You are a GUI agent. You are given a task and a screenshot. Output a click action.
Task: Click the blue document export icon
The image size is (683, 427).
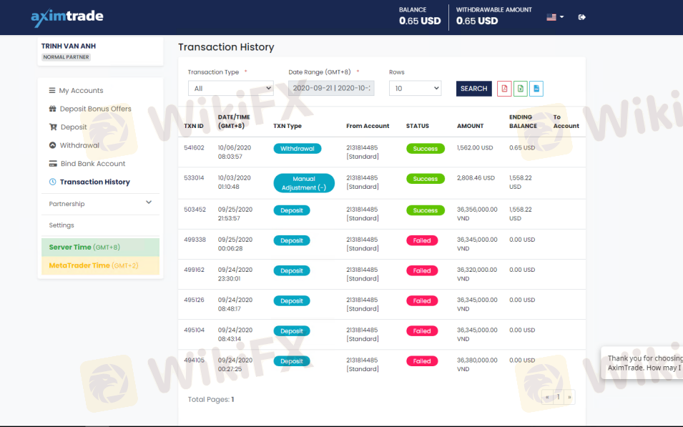point(536,89)
